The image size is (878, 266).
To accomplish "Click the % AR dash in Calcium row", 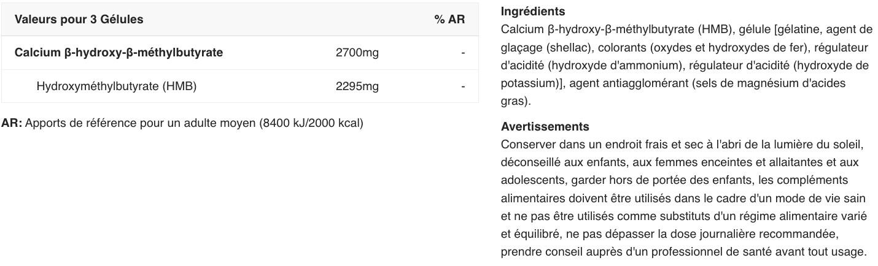I will (463, 53).
